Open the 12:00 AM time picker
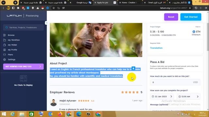Screen dimensions: 209x117 click(188, 97)
